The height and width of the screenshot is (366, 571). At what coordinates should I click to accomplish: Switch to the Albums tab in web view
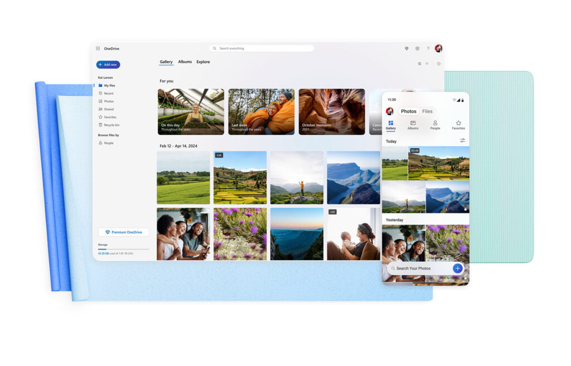pos(185,62)
